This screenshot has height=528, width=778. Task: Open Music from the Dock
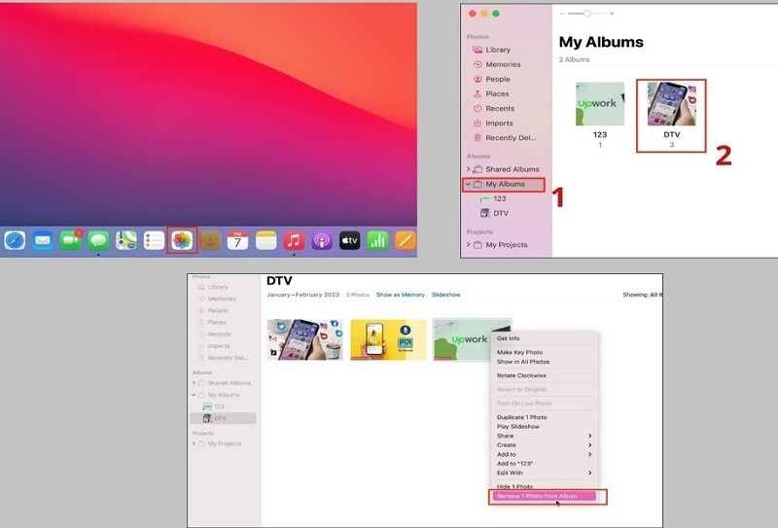294,241
